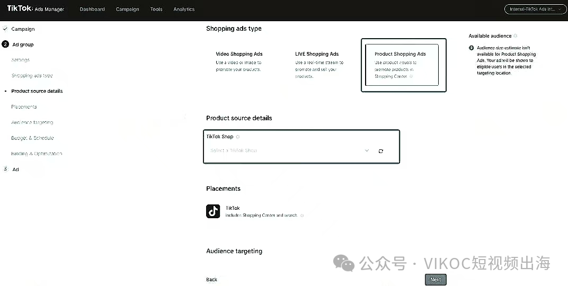The image size is (568, 286).
Task: Click the checkmark icon beside Campaign step
Action: 5,29
